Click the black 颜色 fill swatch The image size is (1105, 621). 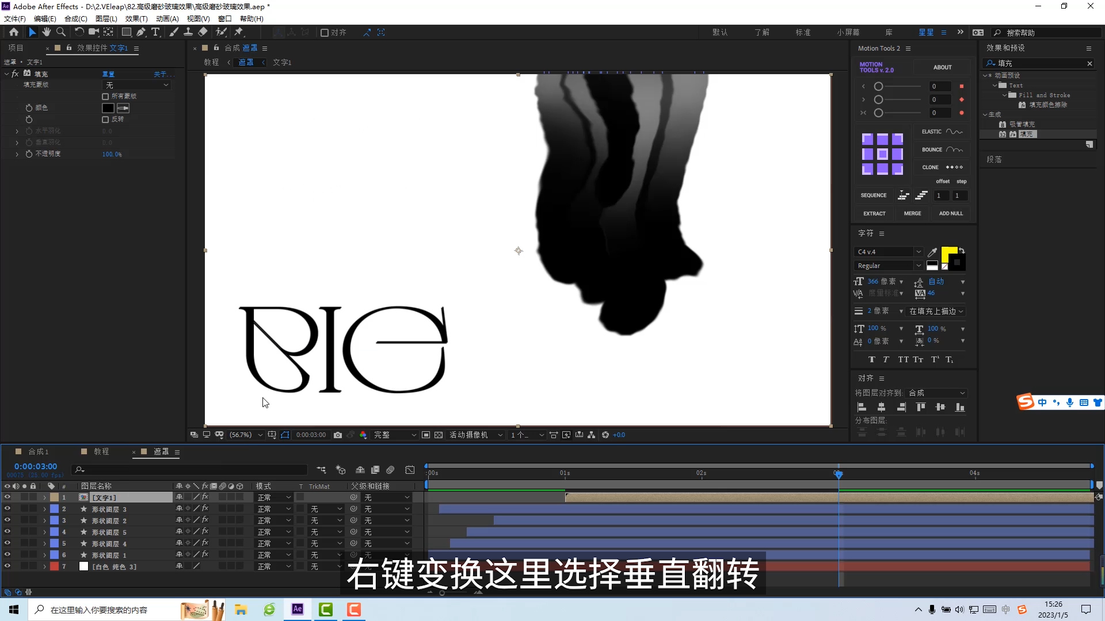108,108
